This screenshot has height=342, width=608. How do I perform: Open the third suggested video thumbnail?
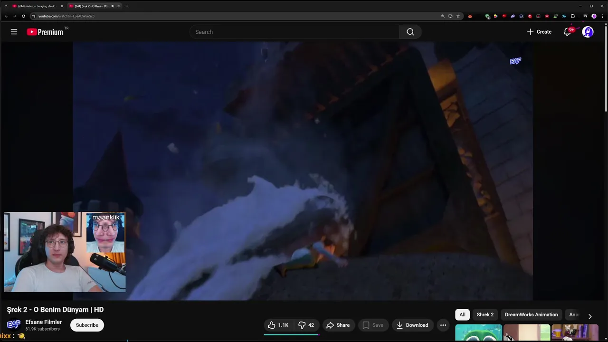point(575,333)
